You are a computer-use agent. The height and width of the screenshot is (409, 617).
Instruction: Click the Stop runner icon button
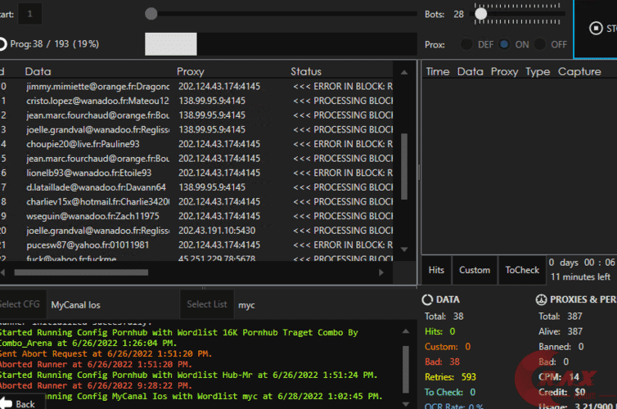596,28
